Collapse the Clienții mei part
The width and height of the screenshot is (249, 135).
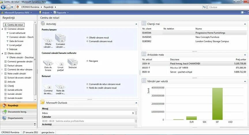tap(245, 24)
